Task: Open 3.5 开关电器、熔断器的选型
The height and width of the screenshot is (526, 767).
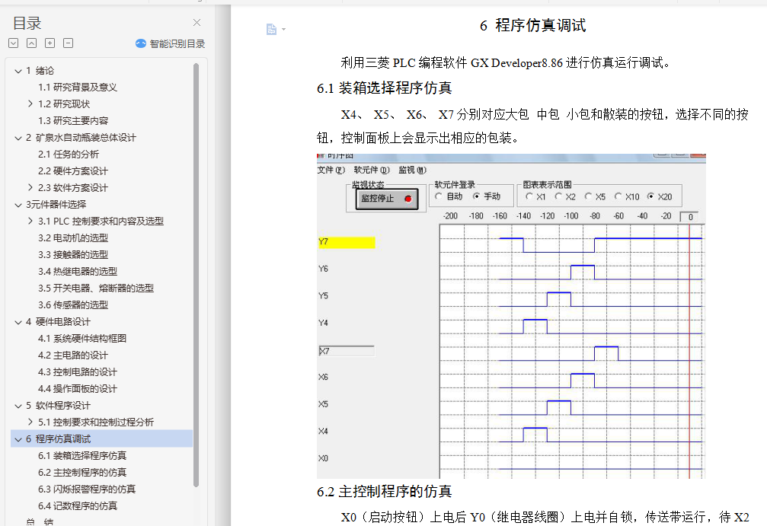Action: tap(96, 289)
